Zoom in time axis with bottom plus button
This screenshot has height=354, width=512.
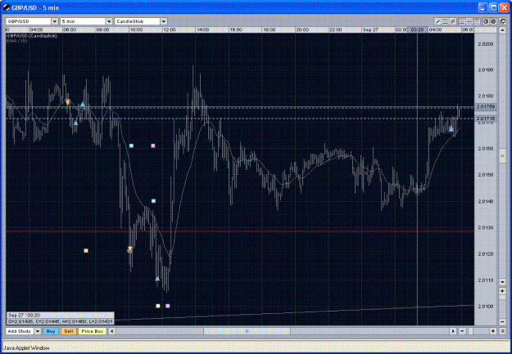click(493, 331)
